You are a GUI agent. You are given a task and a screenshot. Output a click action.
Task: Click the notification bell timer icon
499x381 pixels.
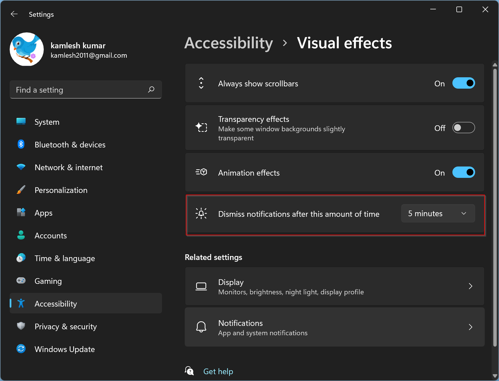coord(201,213)
